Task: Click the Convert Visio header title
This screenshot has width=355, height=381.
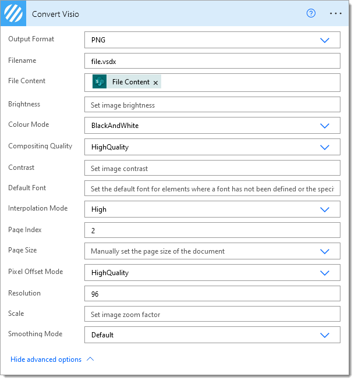Action: pyautogui.click(x=55, y=14)
